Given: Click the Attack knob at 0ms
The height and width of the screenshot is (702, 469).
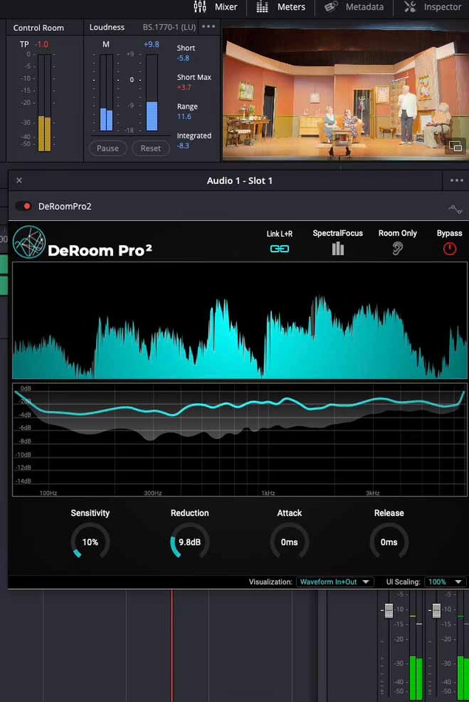Looking at the screenshot, I should [x=290, y=542].
